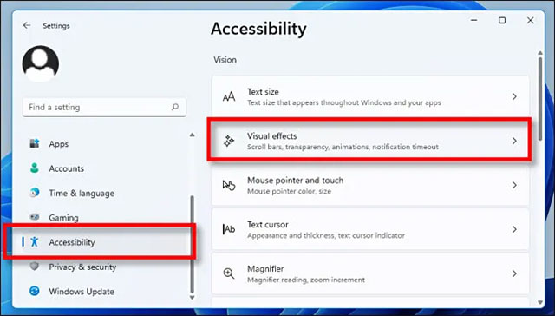Open the Visual effects setting
555x316 pixels.
tap(370, 141)
